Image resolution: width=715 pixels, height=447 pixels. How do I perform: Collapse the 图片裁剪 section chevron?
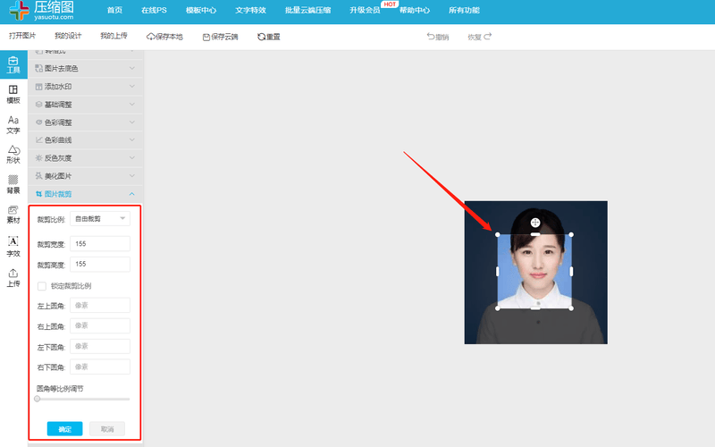[131, 194]
